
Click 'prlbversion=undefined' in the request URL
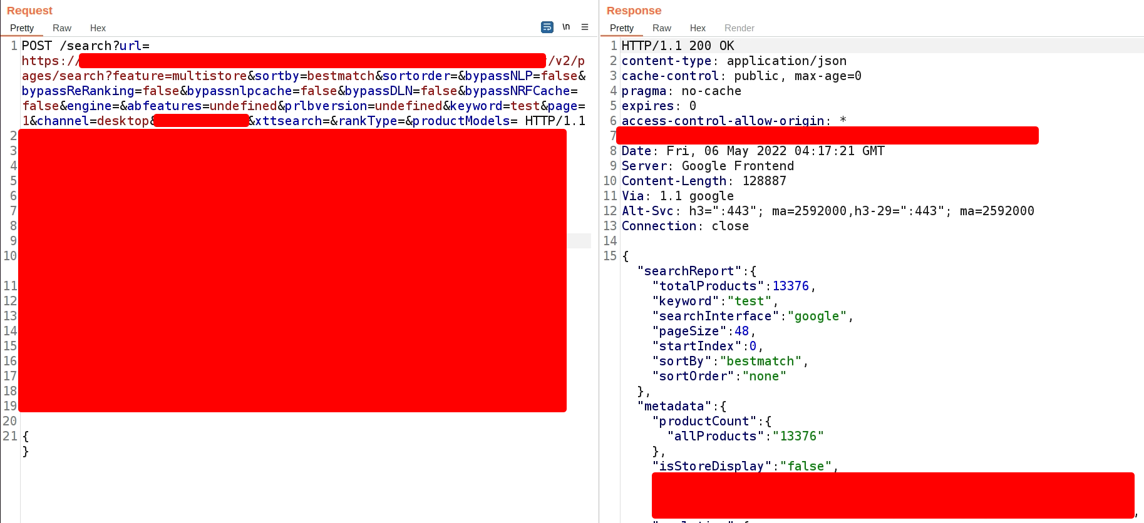pos(364,106)
